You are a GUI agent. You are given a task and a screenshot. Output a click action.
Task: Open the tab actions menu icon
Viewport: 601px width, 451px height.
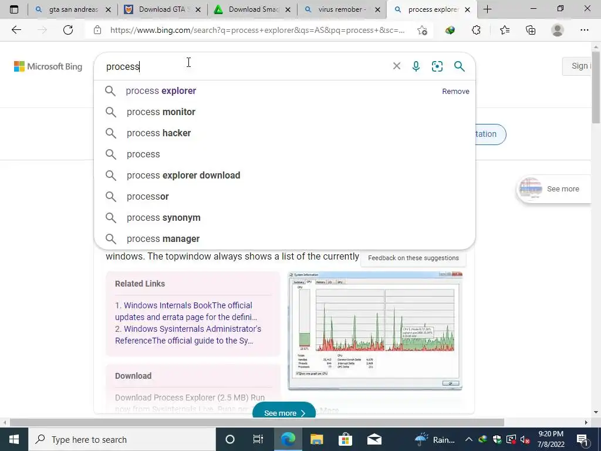14,9
